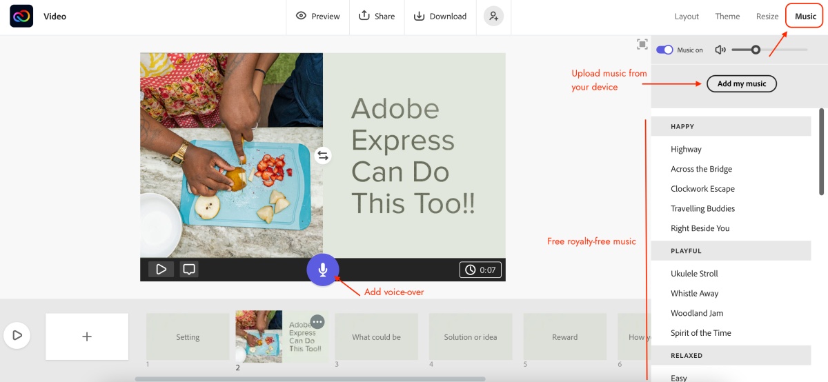Click the invite collaborator person icon
Image resolution: width=828 pixels, height=382 pixels.
(x=493, y=17)
